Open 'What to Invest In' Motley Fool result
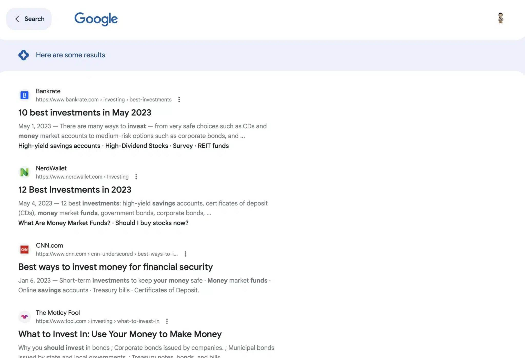Screen dimensions: 525x358 [120, 334]
